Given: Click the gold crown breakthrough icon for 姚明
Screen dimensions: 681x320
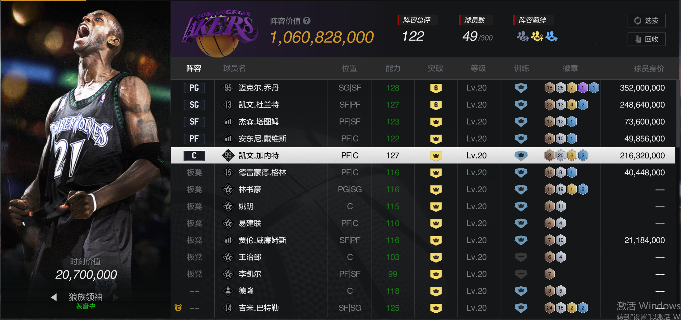Looking at the screenshot, I should (436, 206).
